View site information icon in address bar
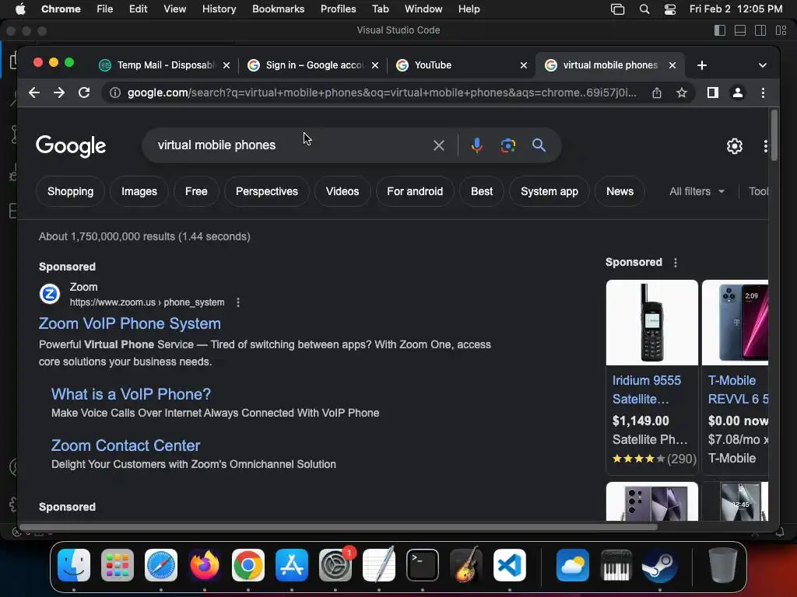The image size is (797, 597). (115, 93)
